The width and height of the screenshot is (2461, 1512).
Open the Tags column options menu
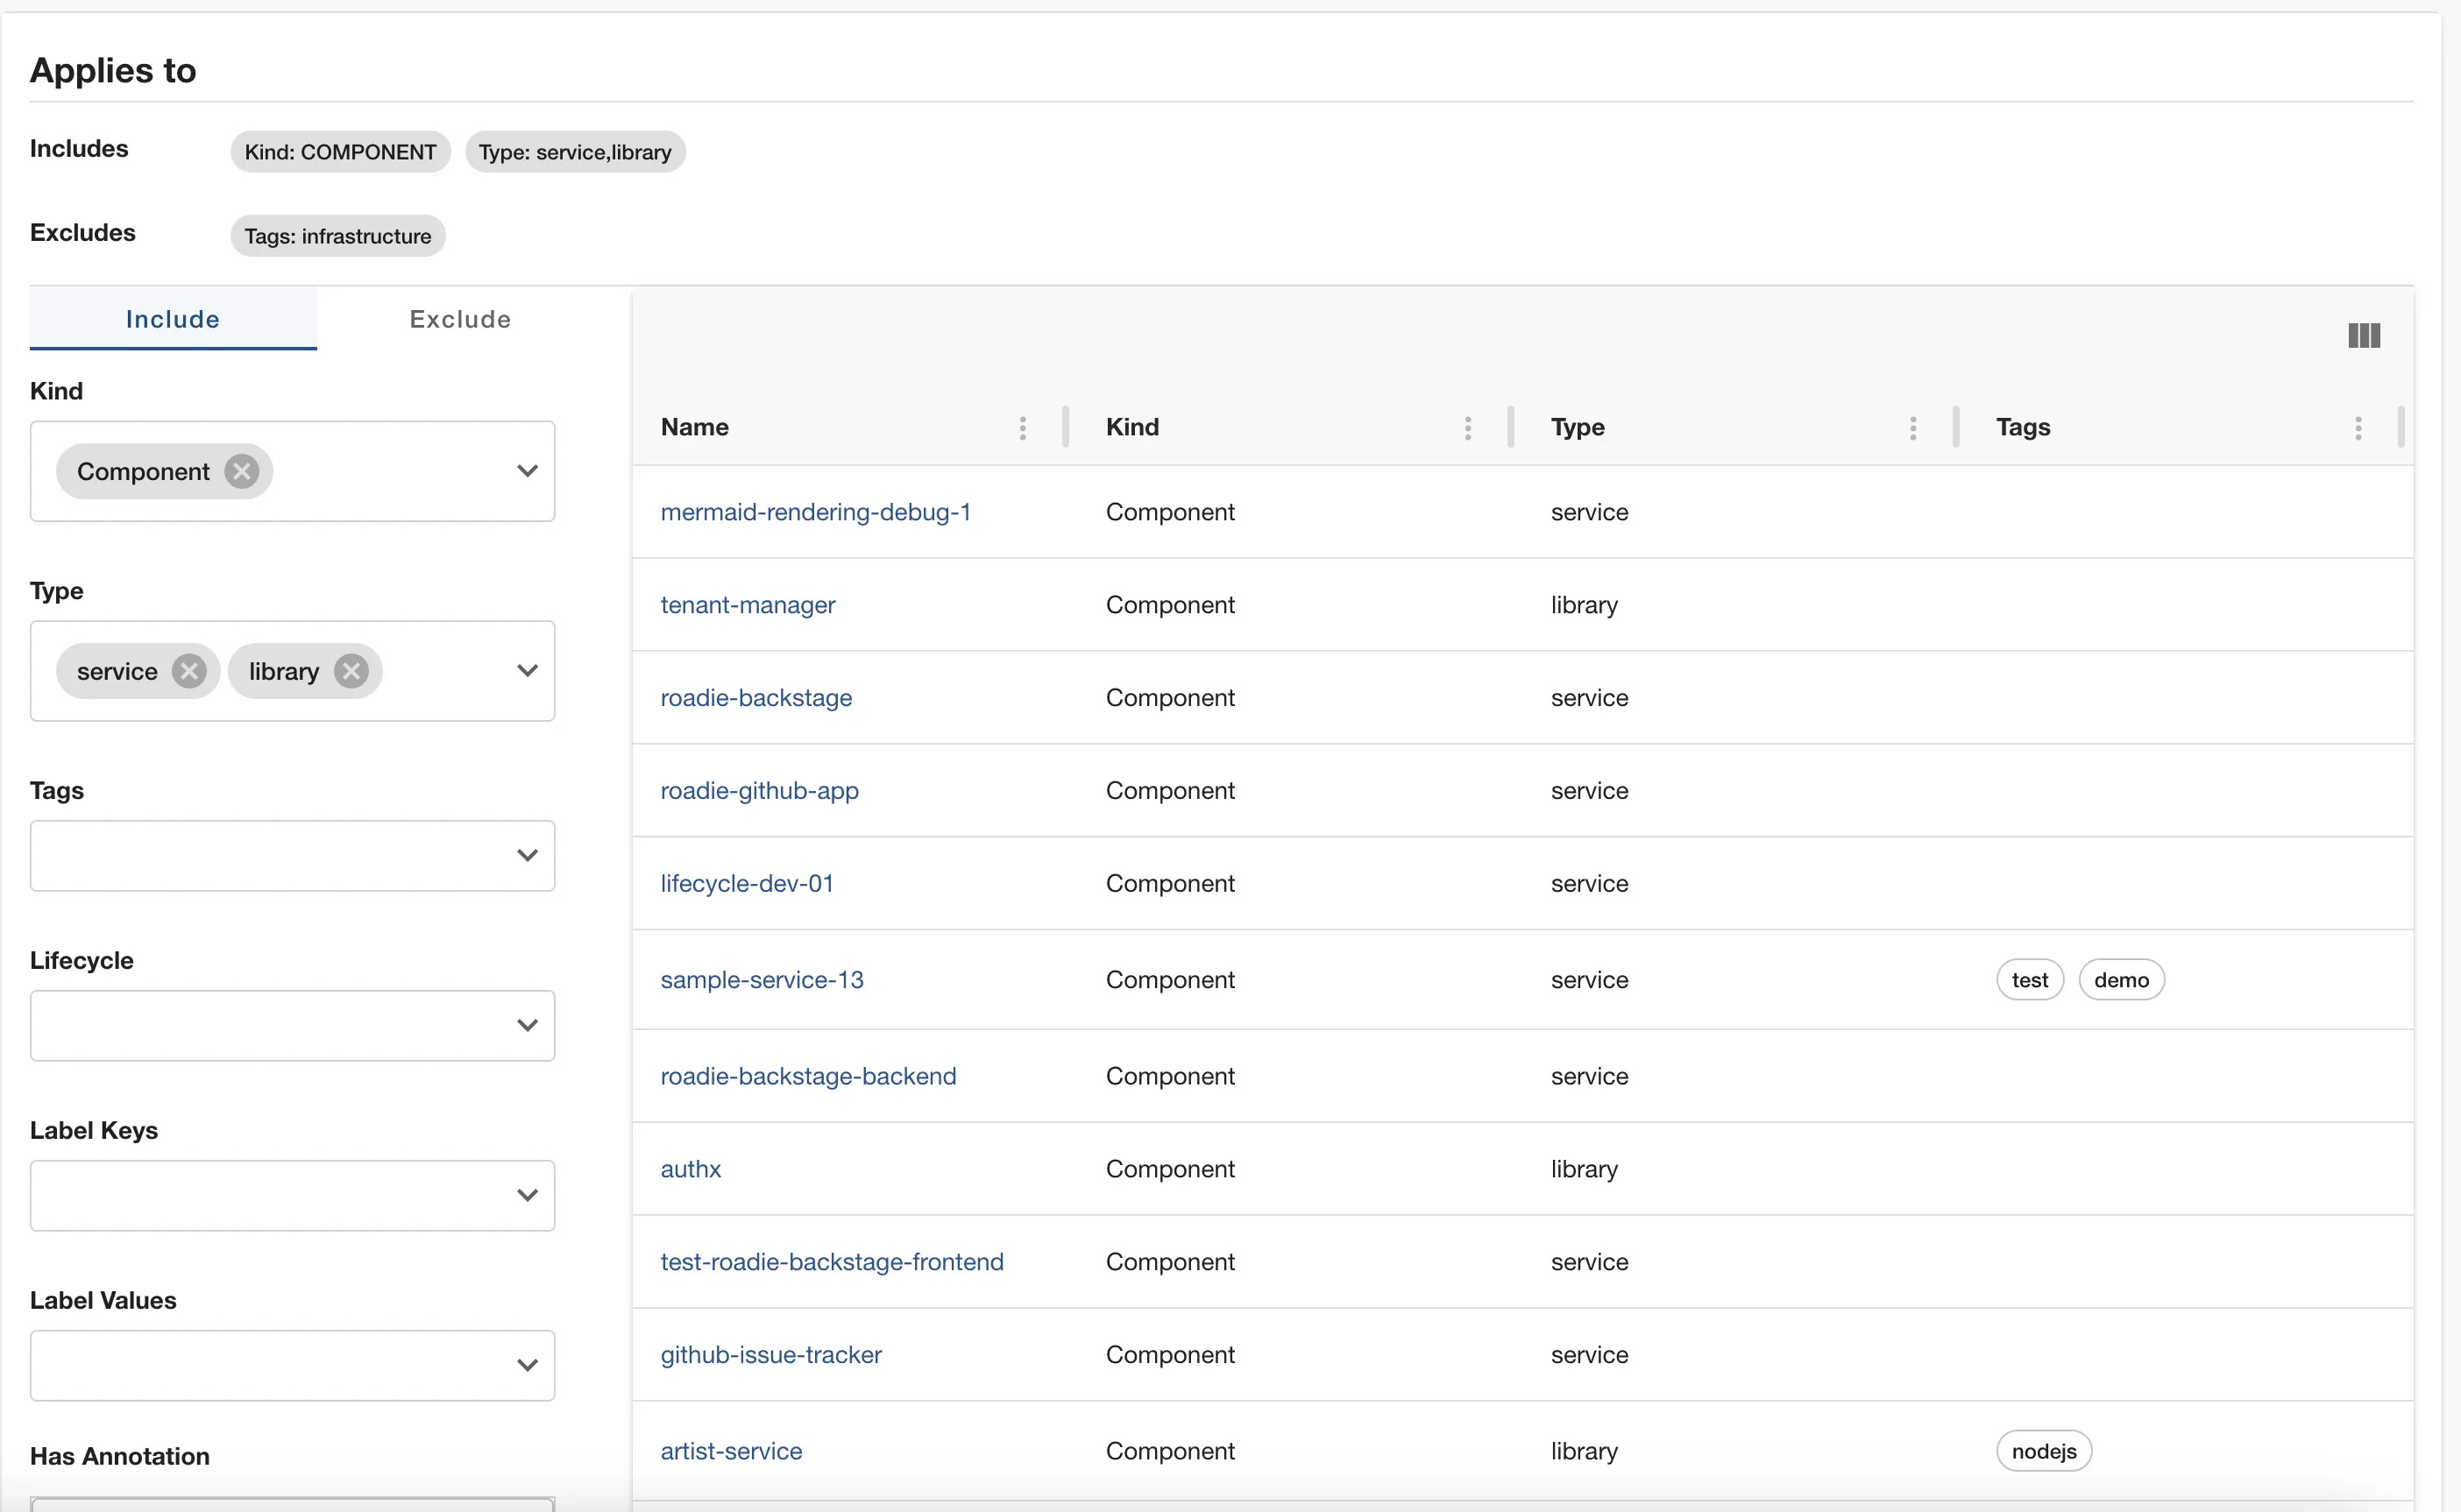pyautogui.click(x=2358, y=427)
